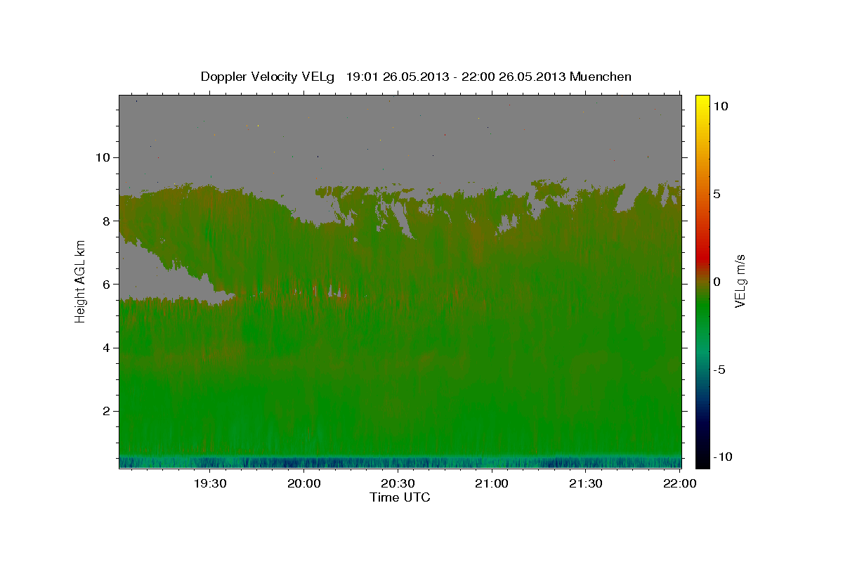Select the '21:30' time axis label
The width and height of the screenshot is (843, 562).
point(585,483)
